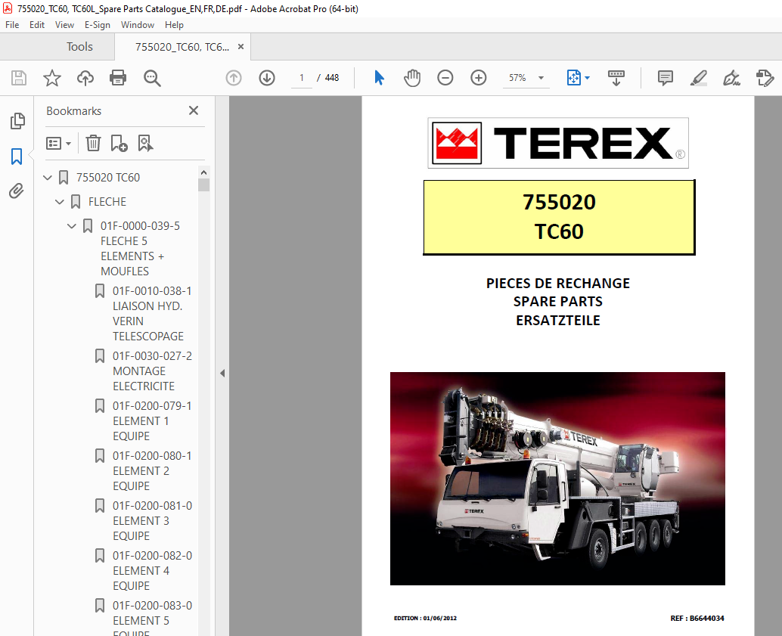Toggle the Bookmarks panel icon
This screenshot has height=636, width=782.
click(17, 156)
